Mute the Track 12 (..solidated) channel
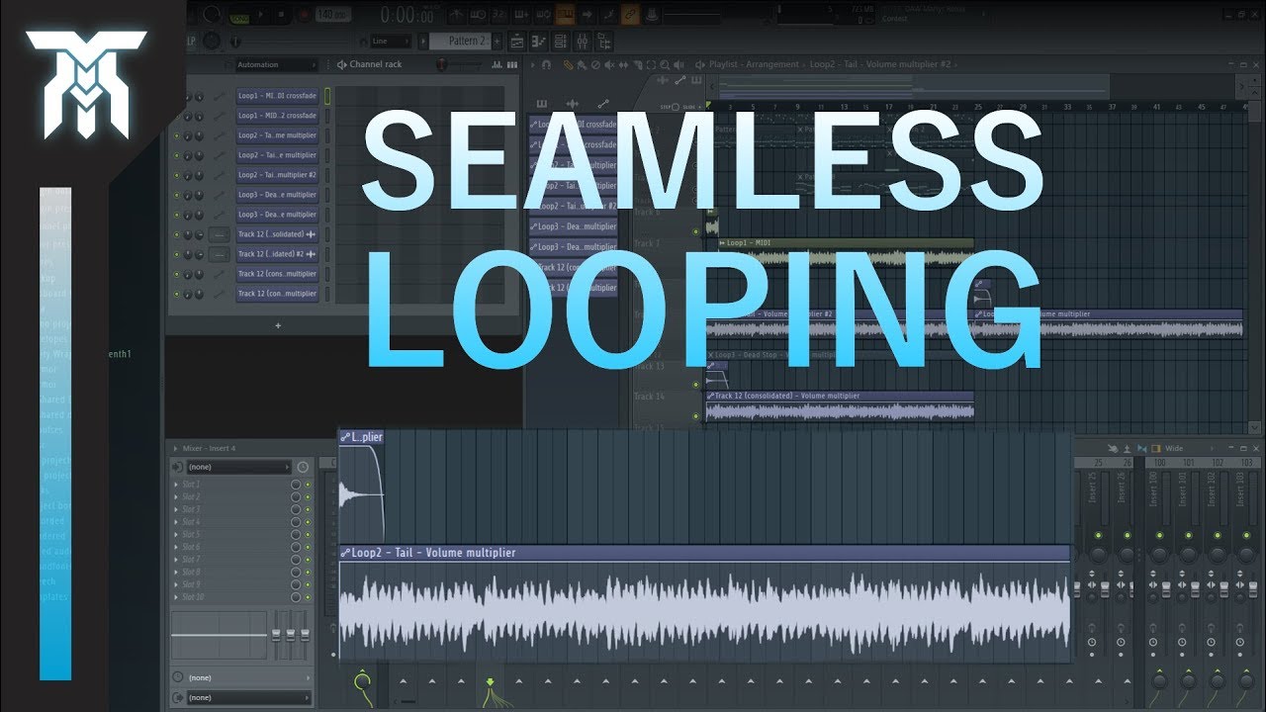 [177, 234]
